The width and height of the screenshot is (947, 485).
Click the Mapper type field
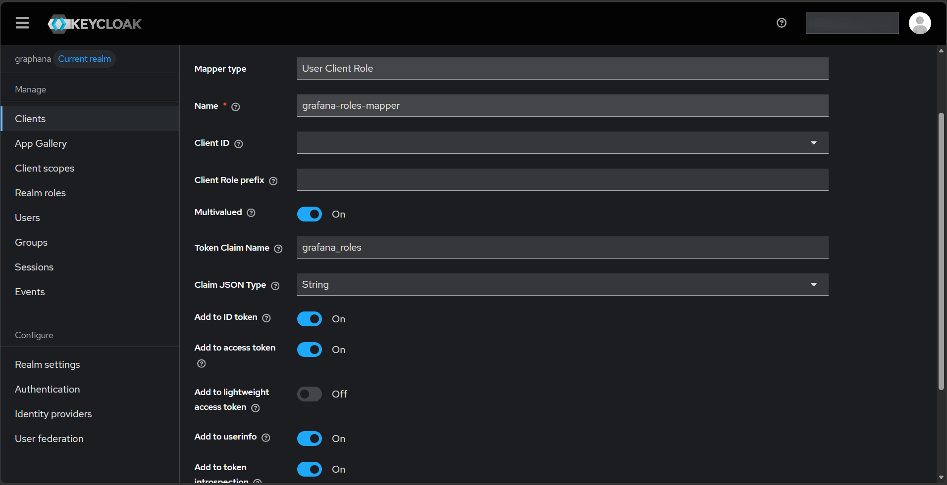tap(563, 68)
